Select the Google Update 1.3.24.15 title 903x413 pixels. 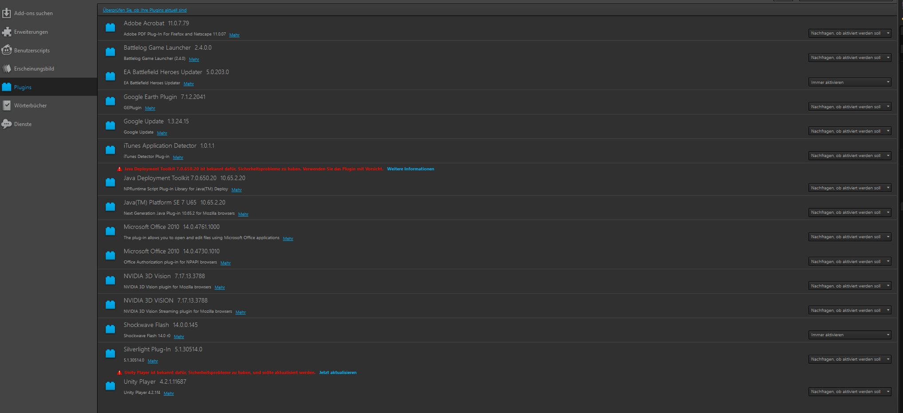click(x=156, y=121)
